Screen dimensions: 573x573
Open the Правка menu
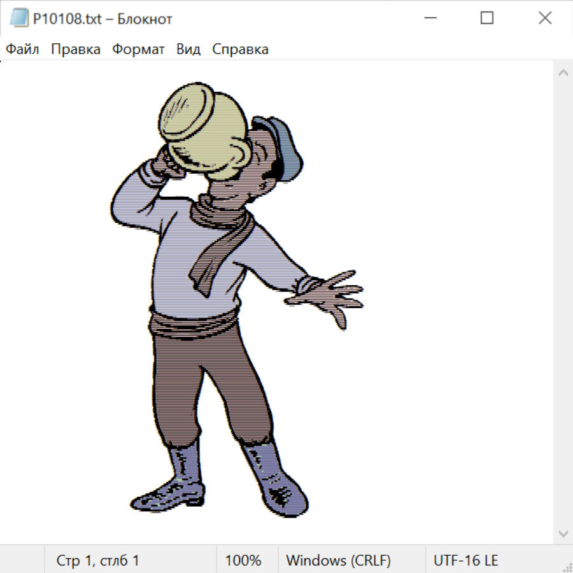(75, 50)
